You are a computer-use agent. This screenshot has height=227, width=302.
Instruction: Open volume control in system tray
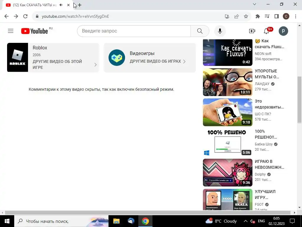point(252,221)
